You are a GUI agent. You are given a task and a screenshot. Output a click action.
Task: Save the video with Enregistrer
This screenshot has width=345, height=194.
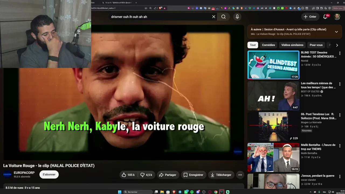193,175
